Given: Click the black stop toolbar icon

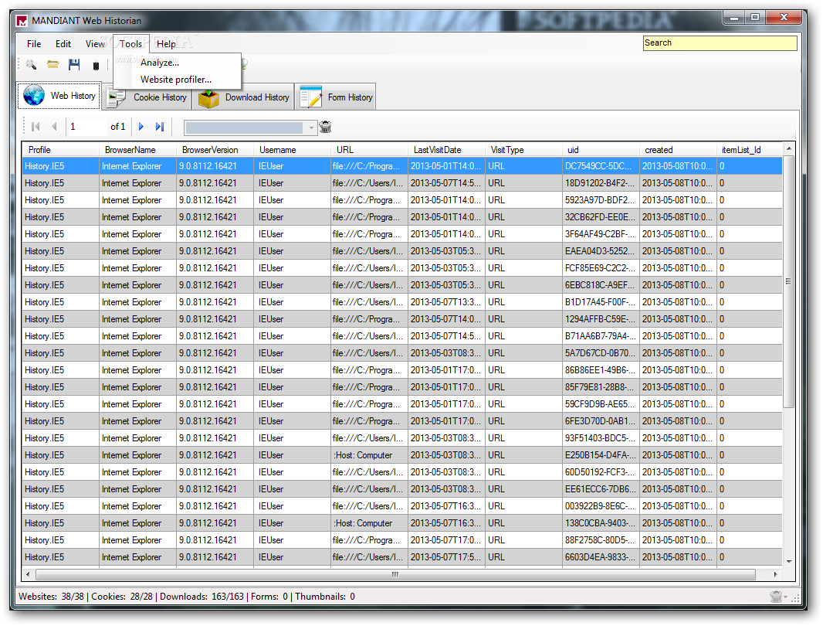Looking at the screenshot, I should pyautogui.click(x=96, y=66).
